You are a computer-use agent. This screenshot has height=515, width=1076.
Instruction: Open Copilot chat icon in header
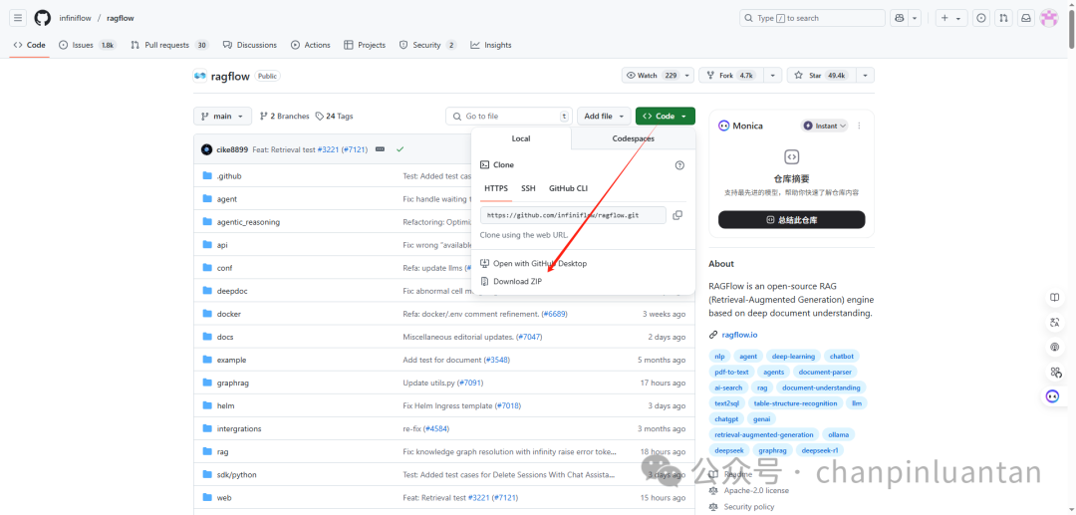click(x=899, y=18)
